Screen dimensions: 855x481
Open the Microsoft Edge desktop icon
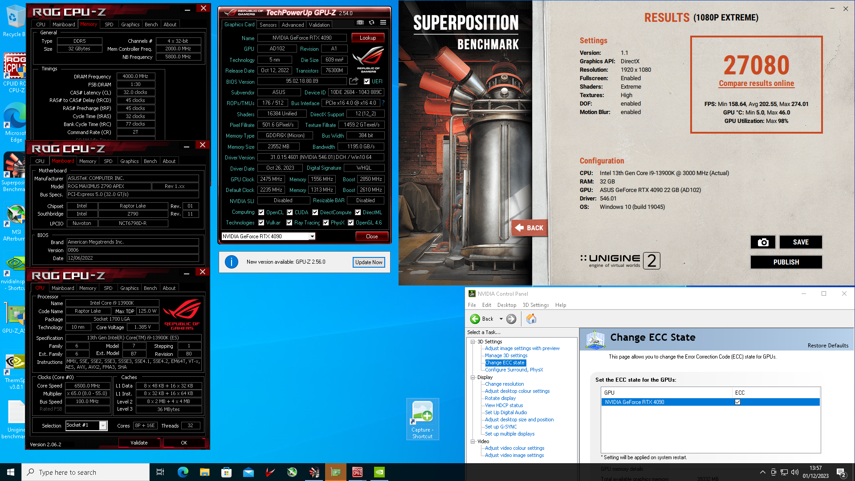(x=16, y=122)
